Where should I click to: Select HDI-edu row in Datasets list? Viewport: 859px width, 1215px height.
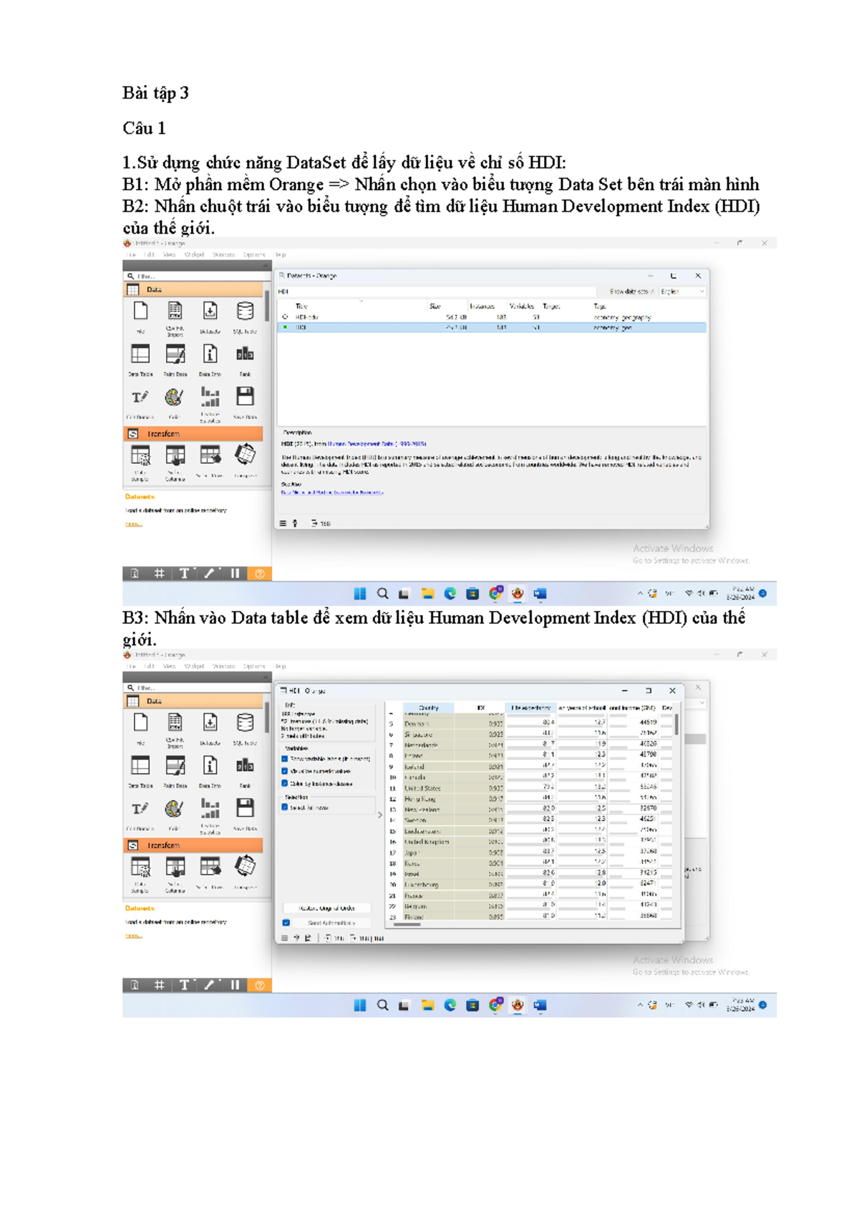[491, 317]
